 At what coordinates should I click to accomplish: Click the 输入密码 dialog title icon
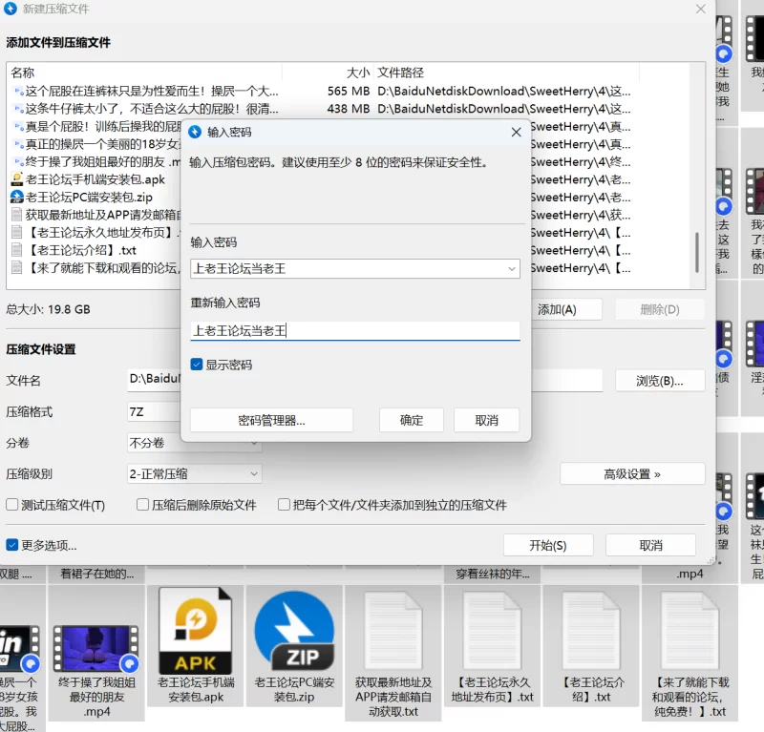tap(196, 132)
